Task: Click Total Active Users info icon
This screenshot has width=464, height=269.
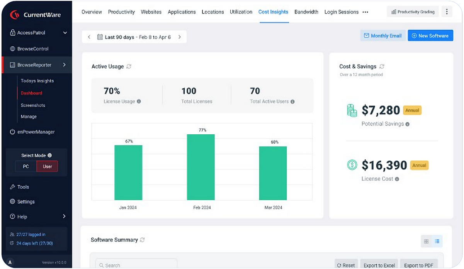Action: click(292, 102)
